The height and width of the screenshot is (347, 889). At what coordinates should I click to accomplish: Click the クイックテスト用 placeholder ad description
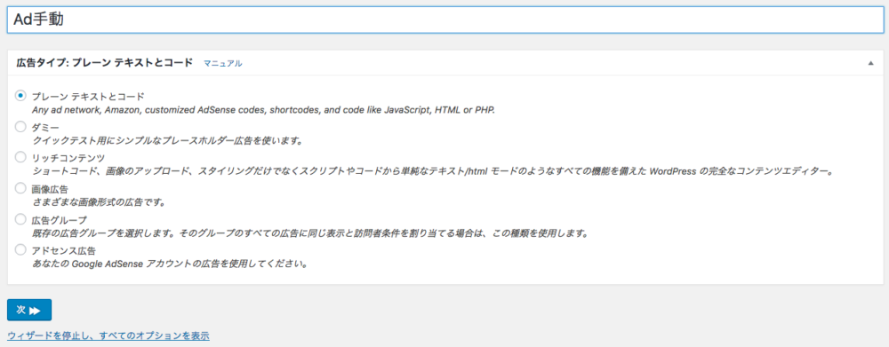(167, 140)
